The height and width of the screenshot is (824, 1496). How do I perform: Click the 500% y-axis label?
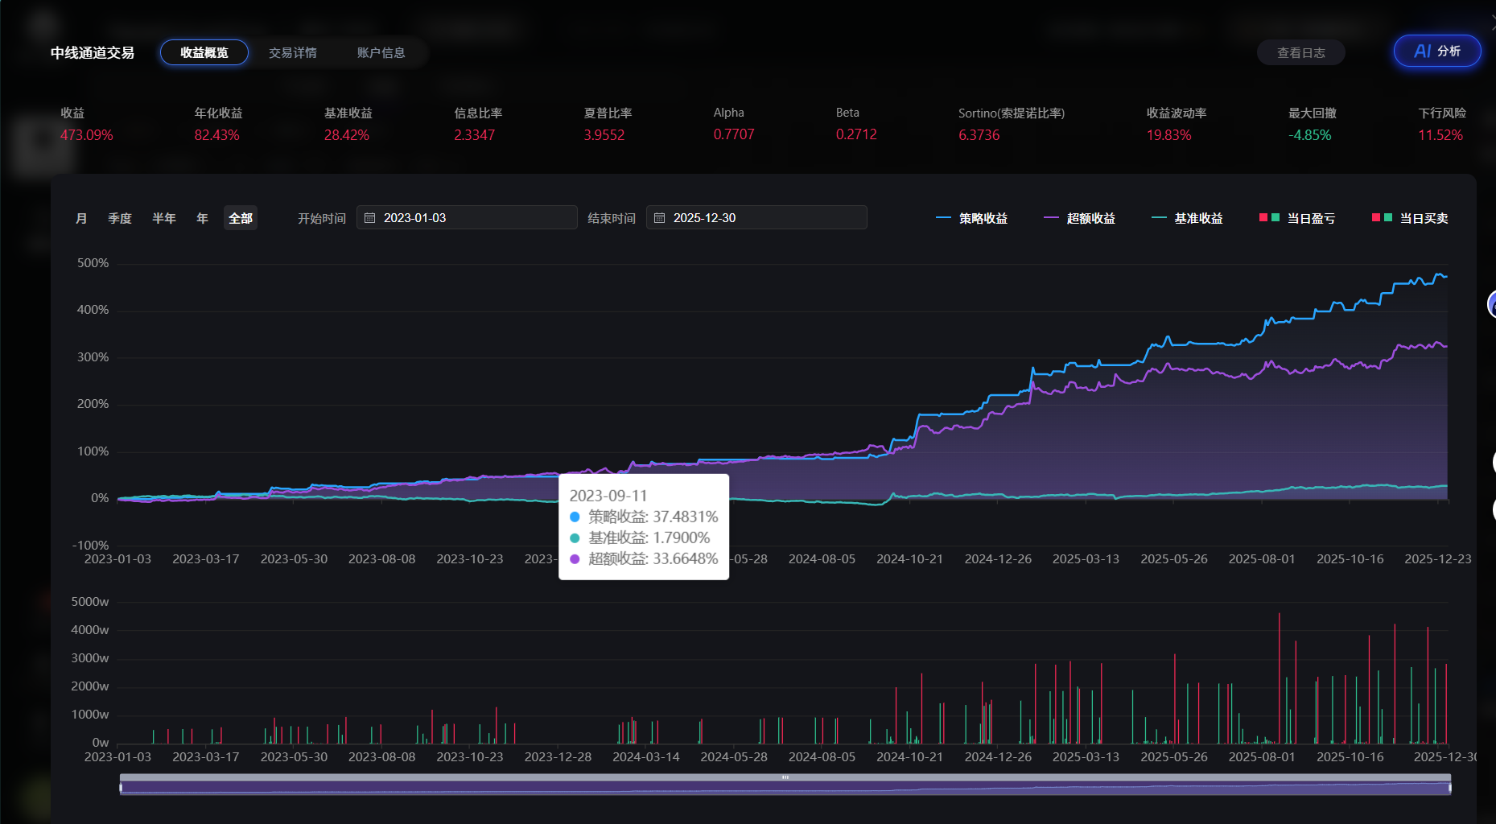[x=93, y=263]
